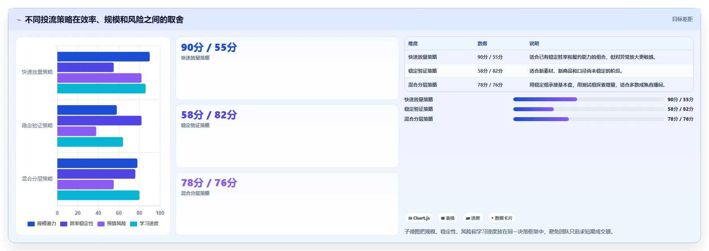Select the 58分 / 82分 data card

tap(287, 136)
